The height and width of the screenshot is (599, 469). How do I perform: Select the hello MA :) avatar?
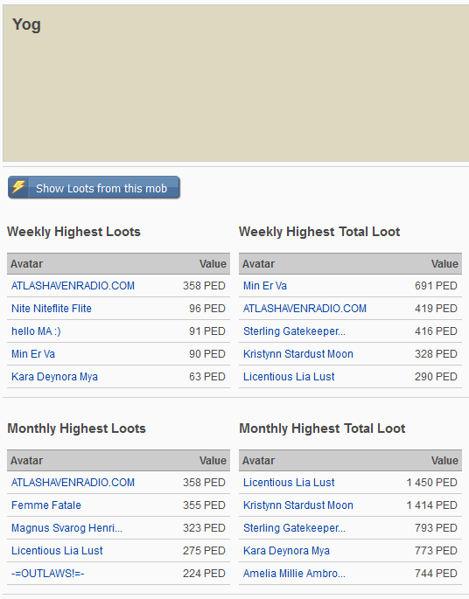click(36, 331)
